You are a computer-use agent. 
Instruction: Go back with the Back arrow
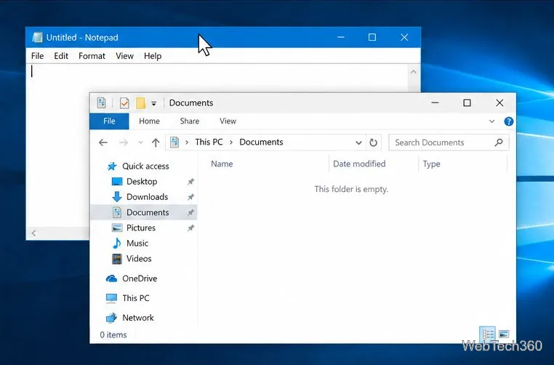pyautogui.click(x=103, y=143)
